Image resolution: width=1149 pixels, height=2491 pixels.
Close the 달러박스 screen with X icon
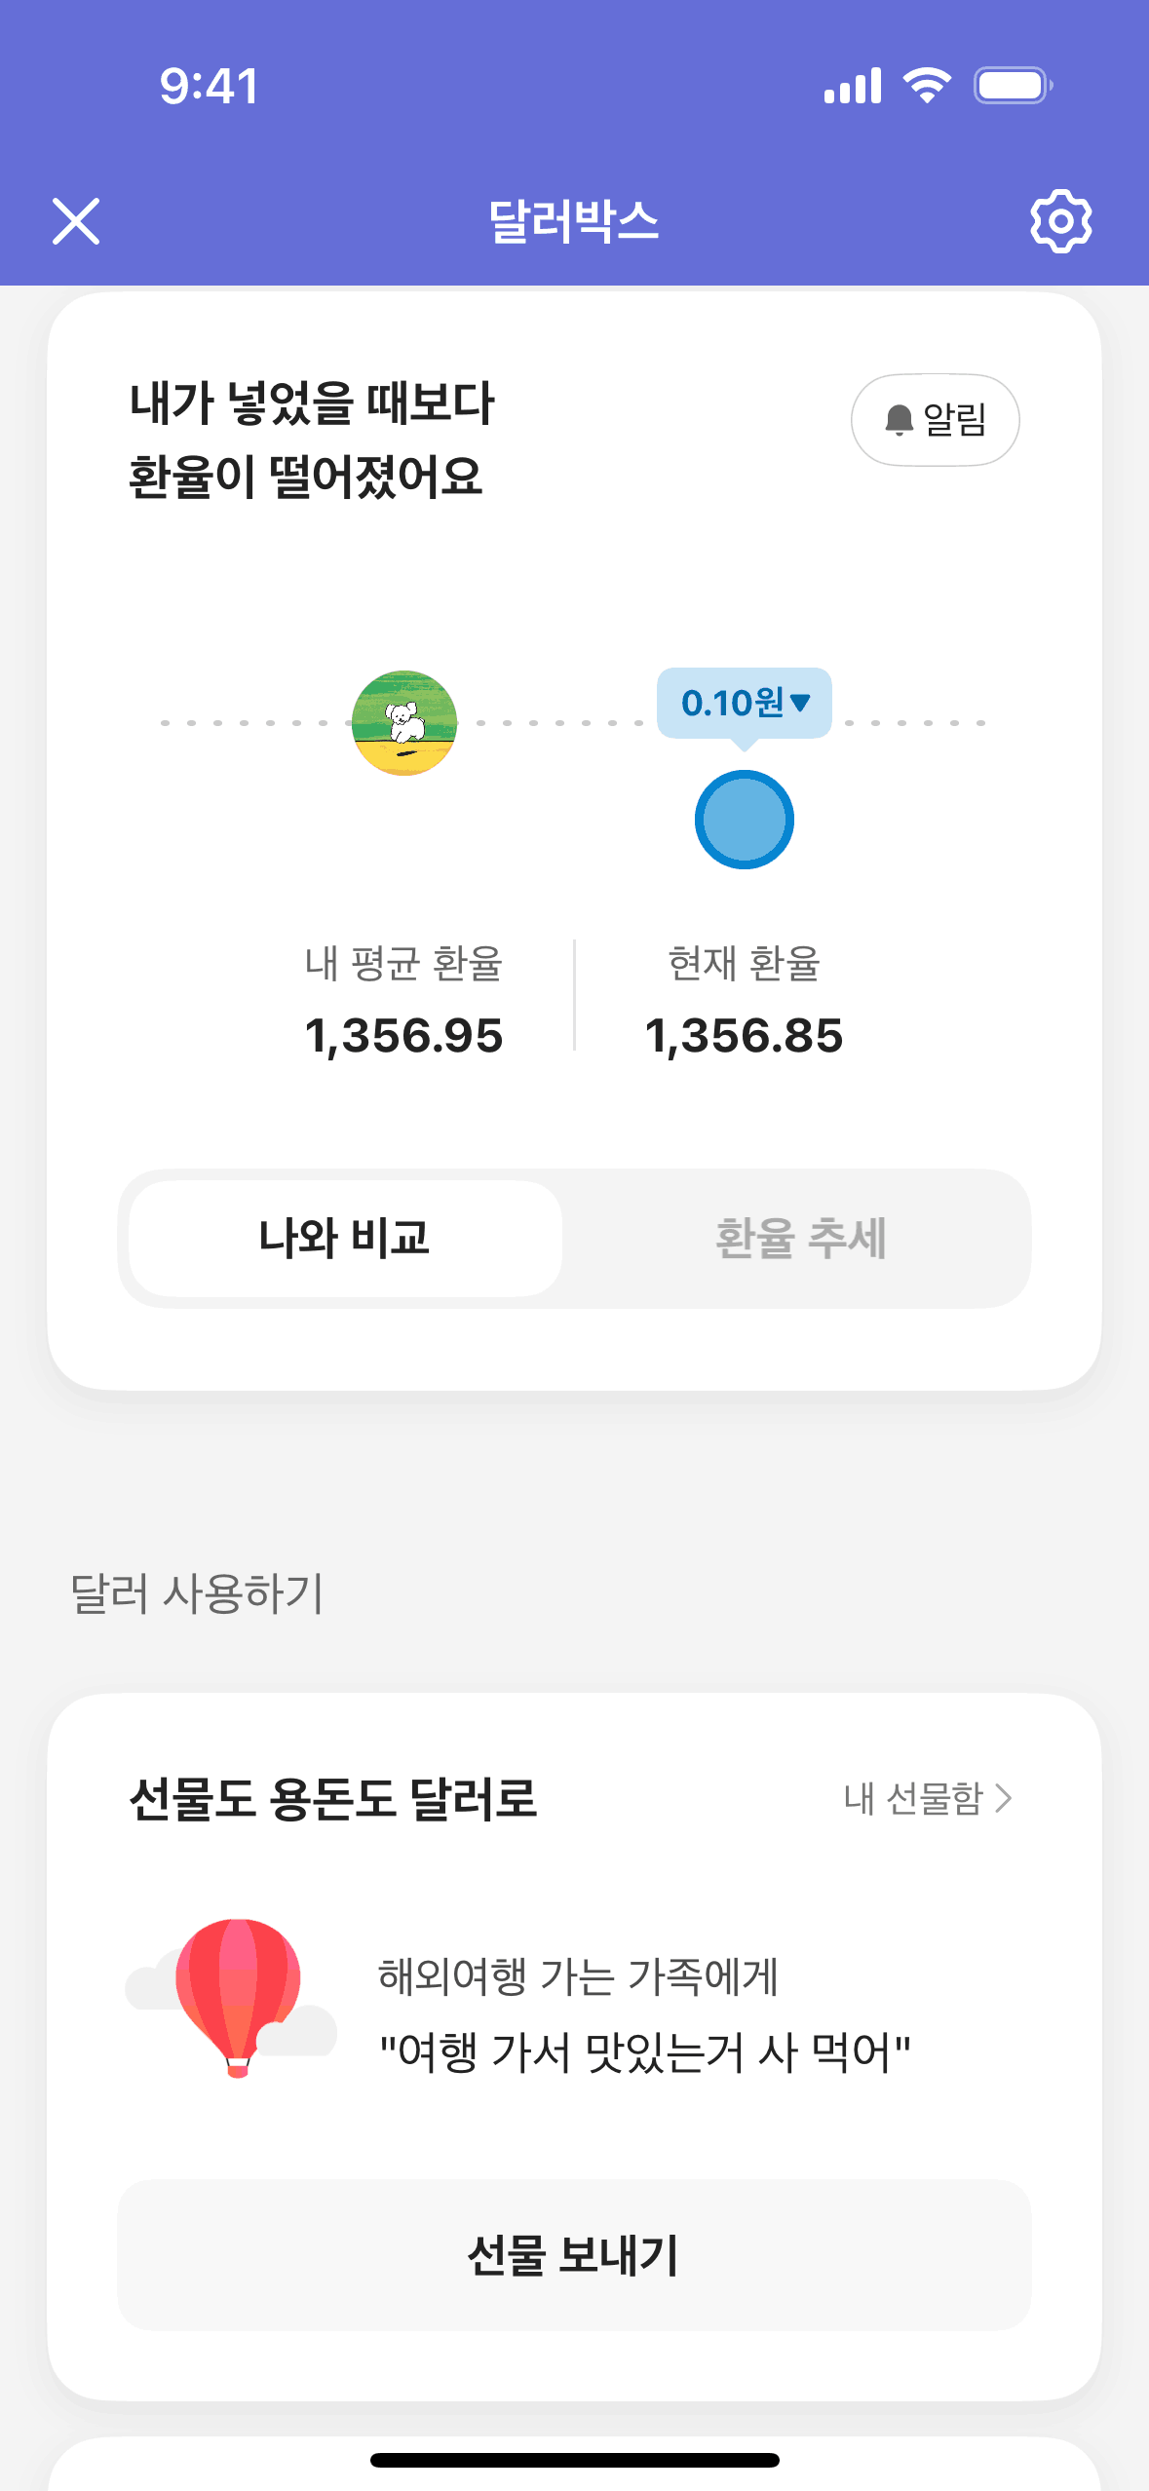76,221
